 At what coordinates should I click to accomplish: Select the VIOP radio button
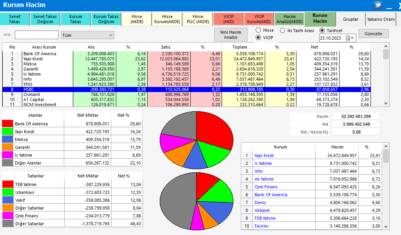(258, 38)
